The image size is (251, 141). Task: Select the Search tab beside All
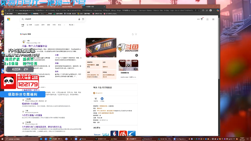[29, 25]
